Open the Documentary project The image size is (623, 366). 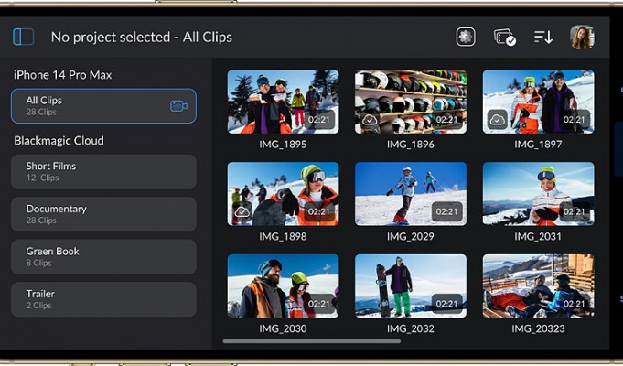tap(103, 214)
